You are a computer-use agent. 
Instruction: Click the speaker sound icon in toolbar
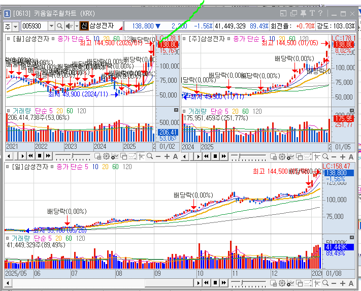pyautogui.click(x=69, y=26)
